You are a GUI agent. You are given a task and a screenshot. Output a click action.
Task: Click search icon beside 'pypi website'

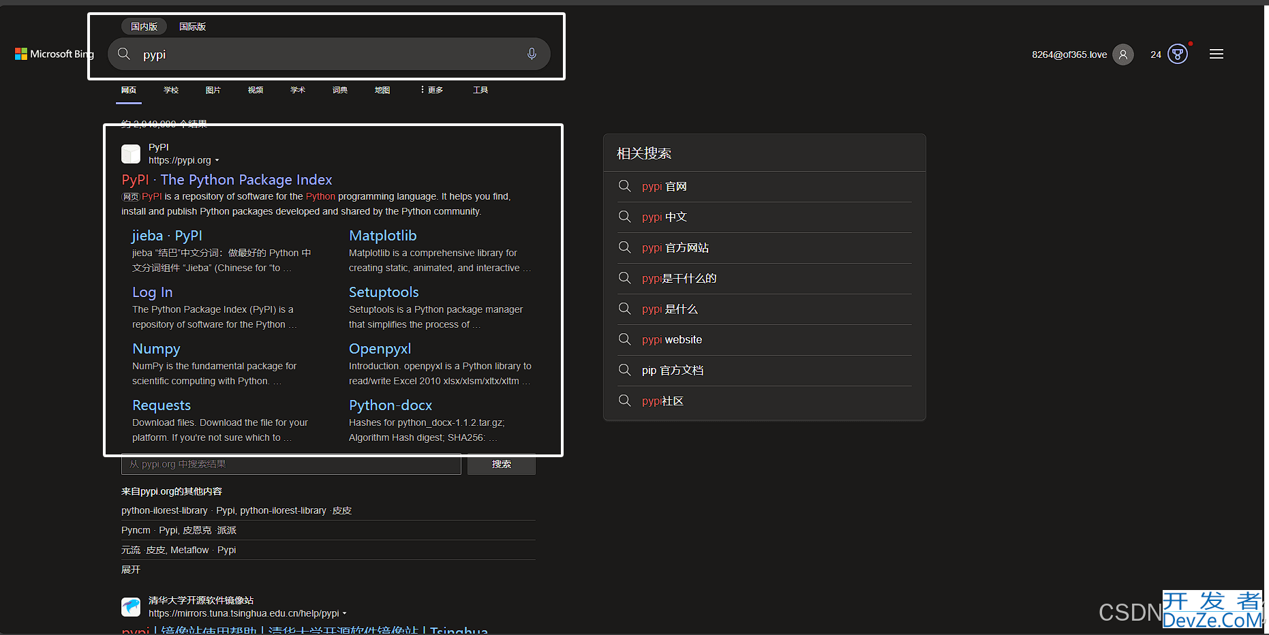[624, 339]
